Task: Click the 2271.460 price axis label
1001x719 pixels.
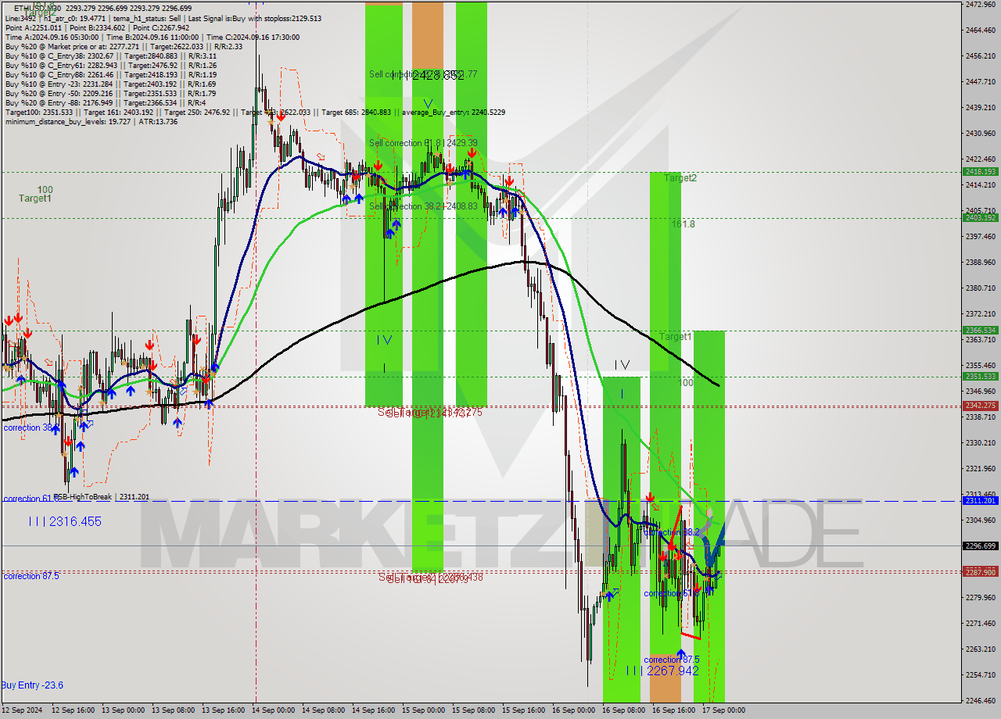Action: pyautogui.click(x=980, y=624)
